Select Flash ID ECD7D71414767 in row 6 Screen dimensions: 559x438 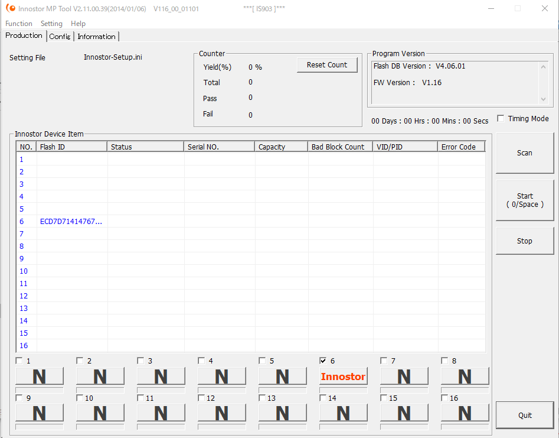(x=71, y=221)
